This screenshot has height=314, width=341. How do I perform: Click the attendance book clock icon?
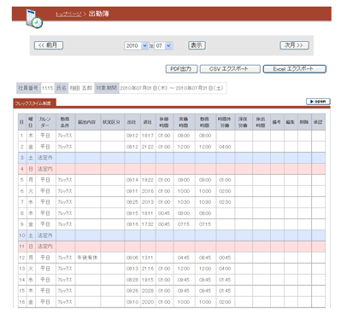click(x=34, y=19)
